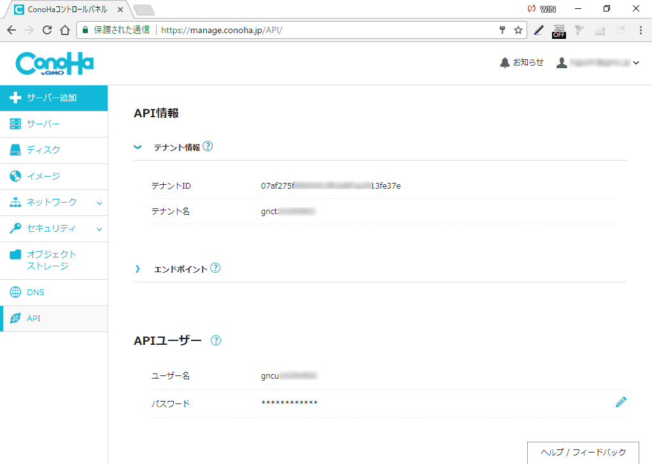
Task: Select the ネットワーク label in sidebar
Action: tap(52, 202)
